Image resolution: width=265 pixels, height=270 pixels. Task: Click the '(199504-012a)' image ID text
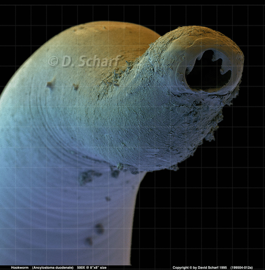tap(242, 268)
